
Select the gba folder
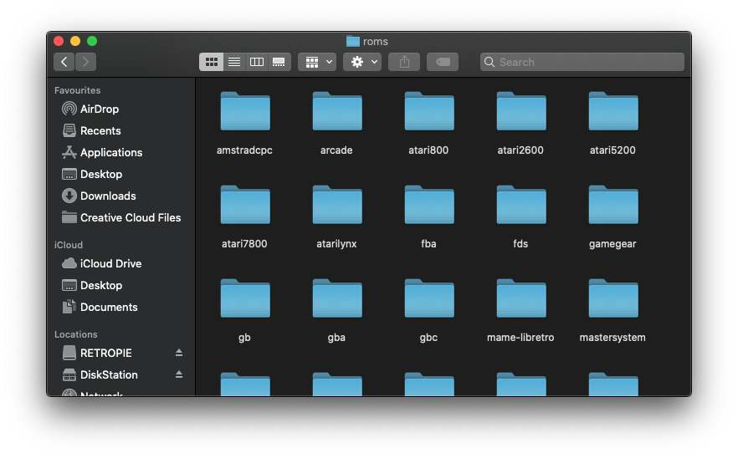point(337,299)
